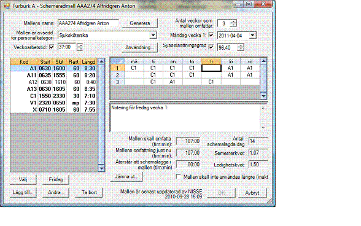The image size is (361, 226).
Task: Increase the Sysselsättningsgrad spinner value
Action: click(x=241, y=45)
